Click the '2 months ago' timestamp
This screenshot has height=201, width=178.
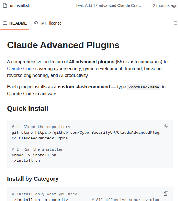pyautogui.click(x=165, y=5)
